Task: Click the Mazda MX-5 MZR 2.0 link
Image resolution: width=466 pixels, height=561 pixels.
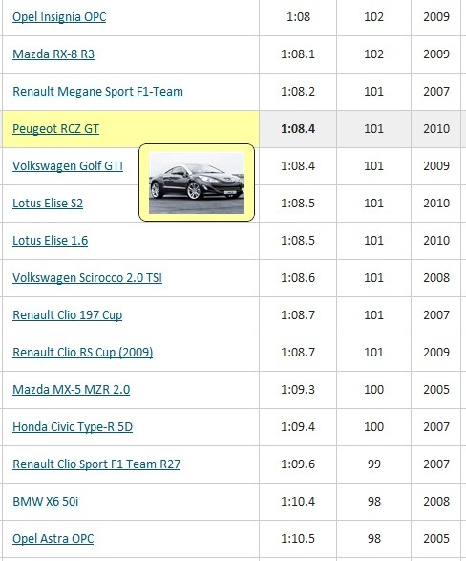Action: (72, 390)
